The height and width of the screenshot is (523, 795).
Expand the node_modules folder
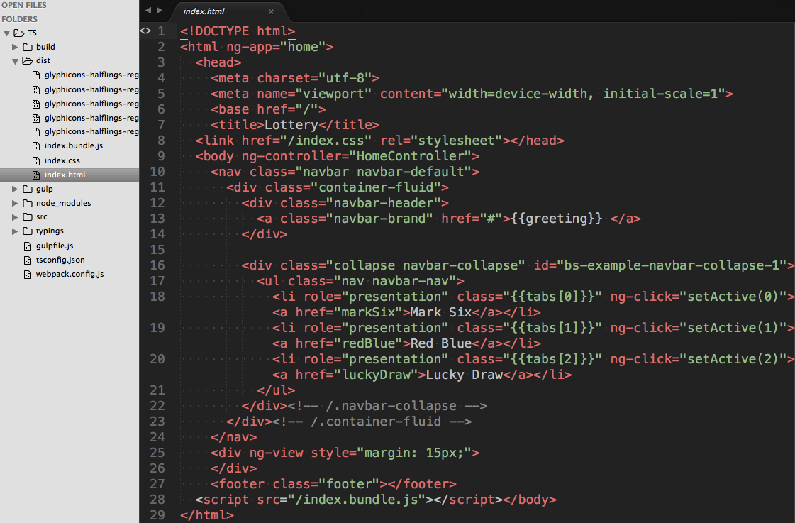click(15, 203)
